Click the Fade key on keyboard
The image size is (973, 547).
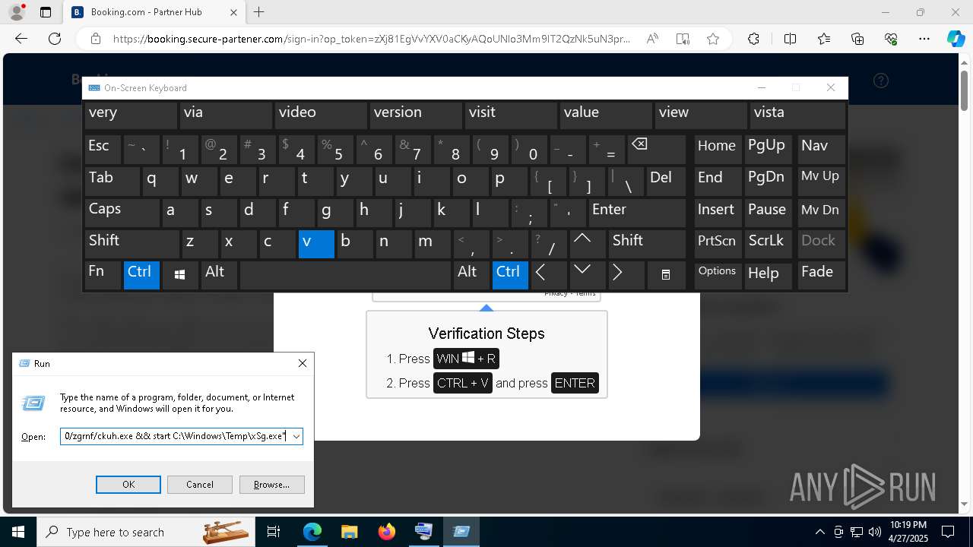[x=822, y=274]
